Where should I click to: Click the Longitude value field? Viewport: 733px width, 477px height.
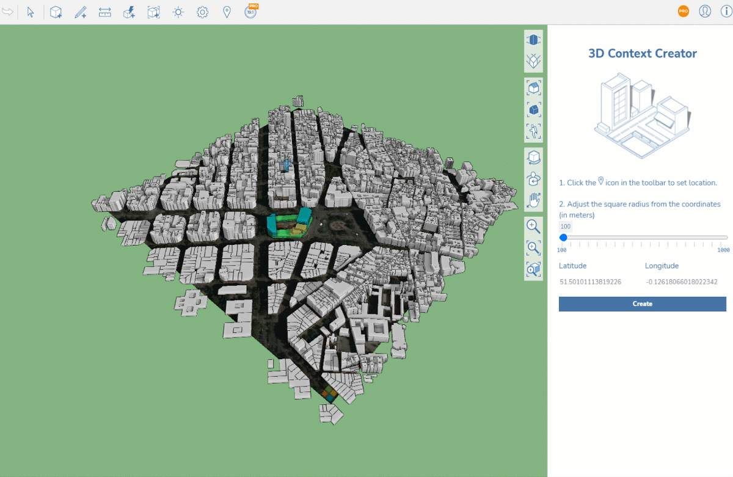click(x=681, y=282)
